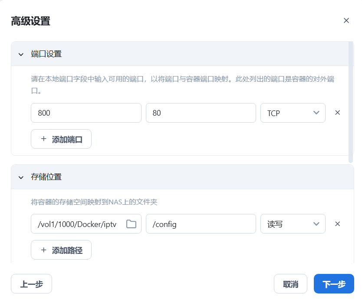The image size is (362, 300).
Task: Open the TCP protocol dropdown
Action: pos(293,113)
